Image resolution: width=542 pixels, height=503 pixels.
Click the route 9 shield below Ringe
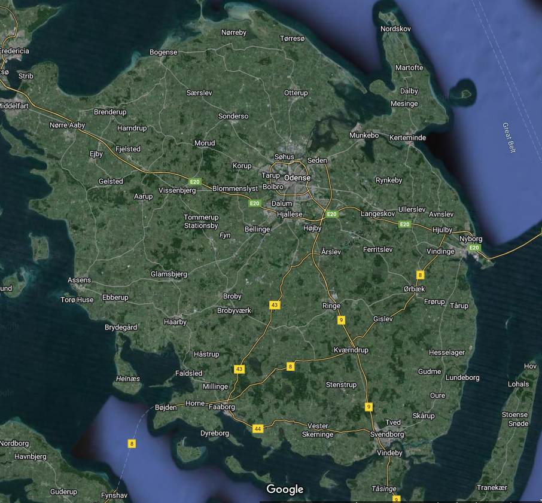click(x=341, y=320)
